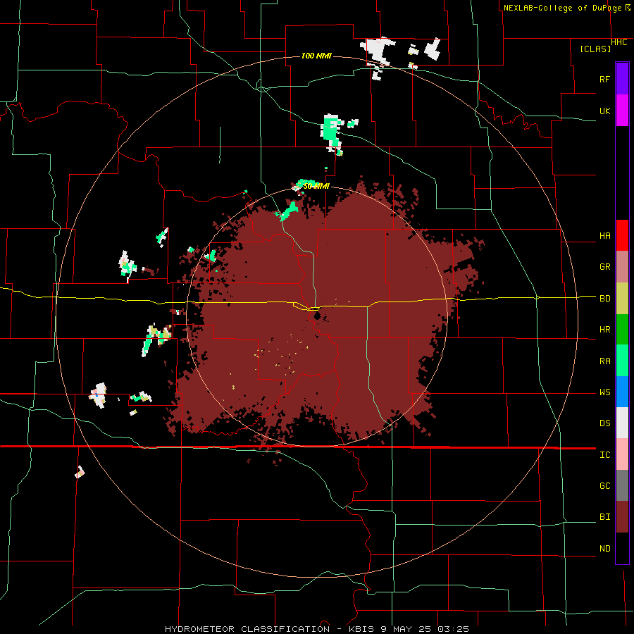Click the BD legend label
This screenshot has height=634, width=634.
[x=604, y=299]
